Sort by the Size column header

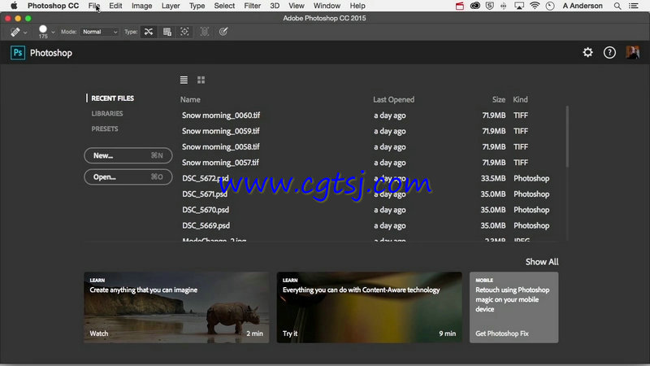[499, 99]
